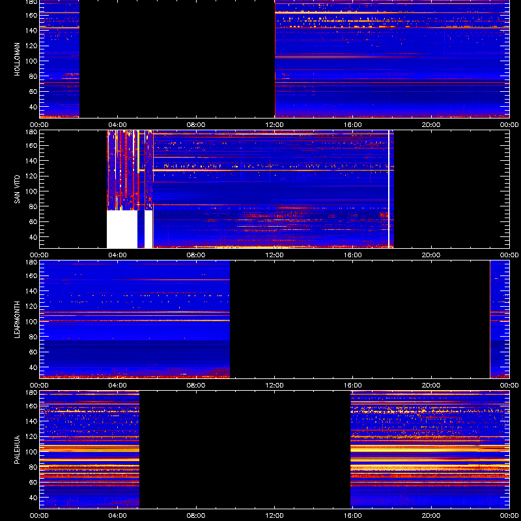Click 100 frequency tick on Holloman axis

click(x=31, y=61)
